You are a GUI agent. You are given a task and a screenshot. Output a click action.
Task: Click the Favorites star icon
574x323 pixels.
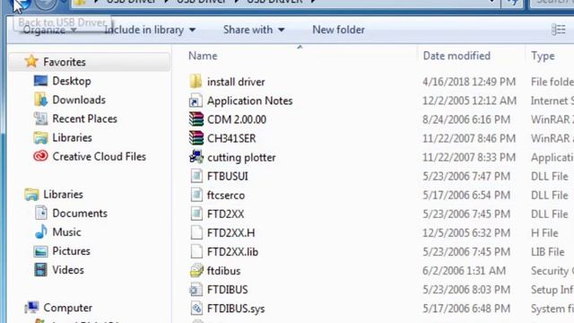31,61
